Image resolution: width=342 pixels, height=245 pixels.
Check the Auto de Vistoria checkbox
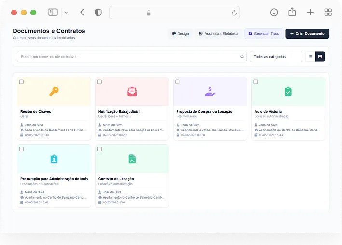255,82
